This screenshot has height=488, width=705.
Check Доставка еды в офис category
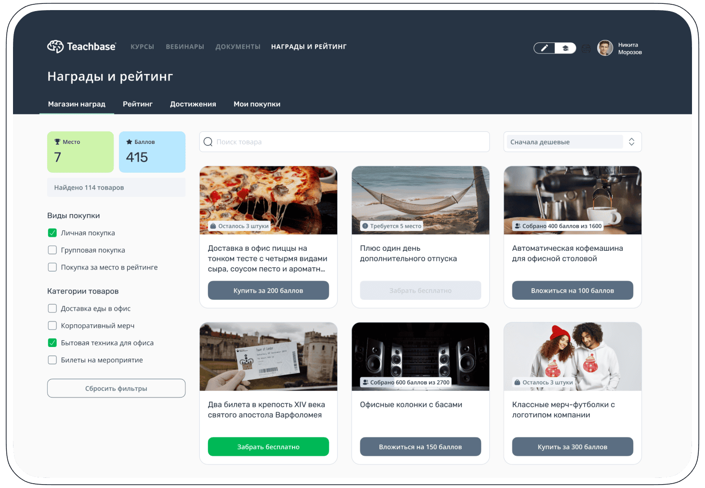[x=52, y=308]
